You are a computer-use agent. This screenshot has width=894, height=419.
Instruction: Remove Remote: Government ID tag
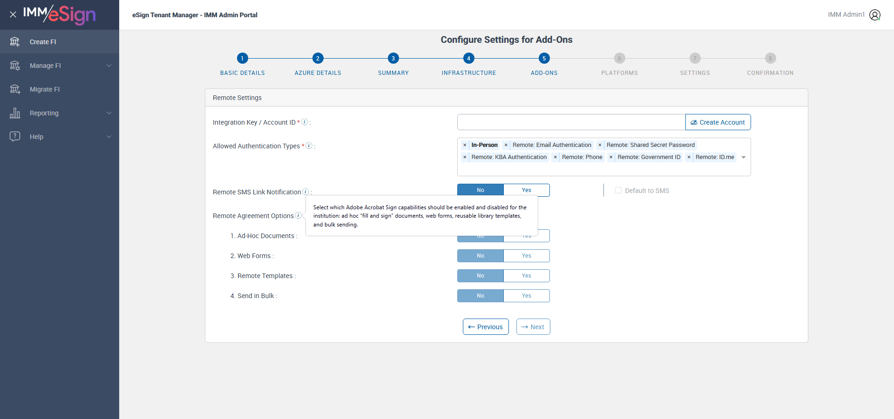pyautogui.click(x=611, y=157)
